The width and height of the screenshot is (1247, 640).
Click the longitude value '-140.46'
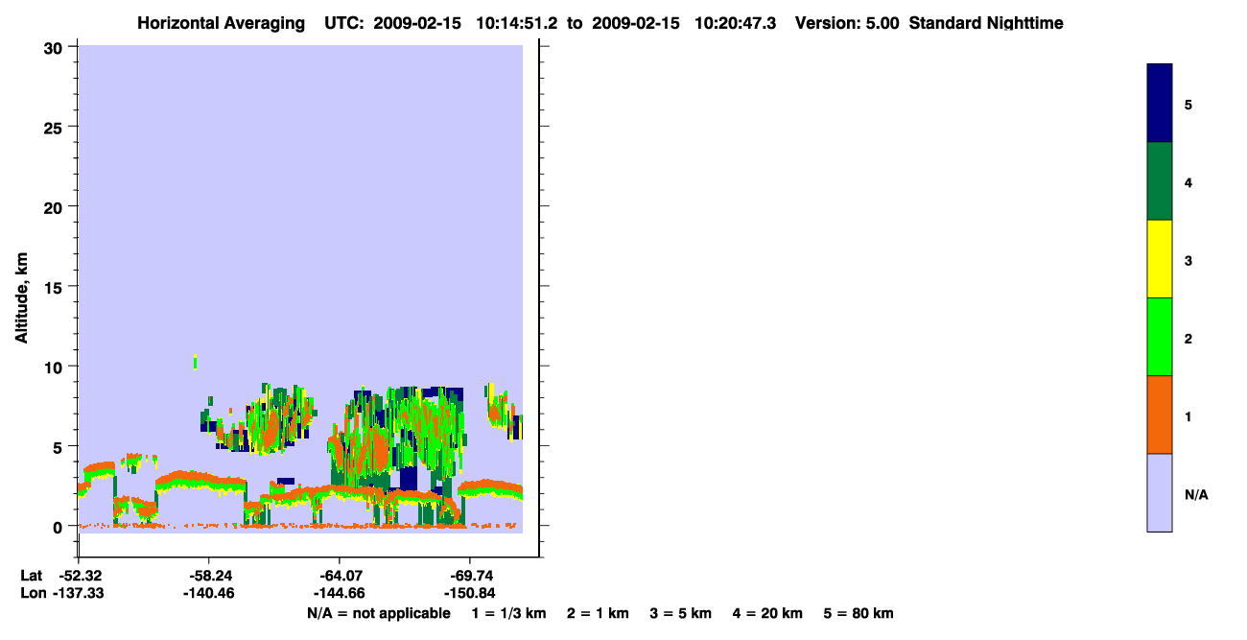coord(209,594)
